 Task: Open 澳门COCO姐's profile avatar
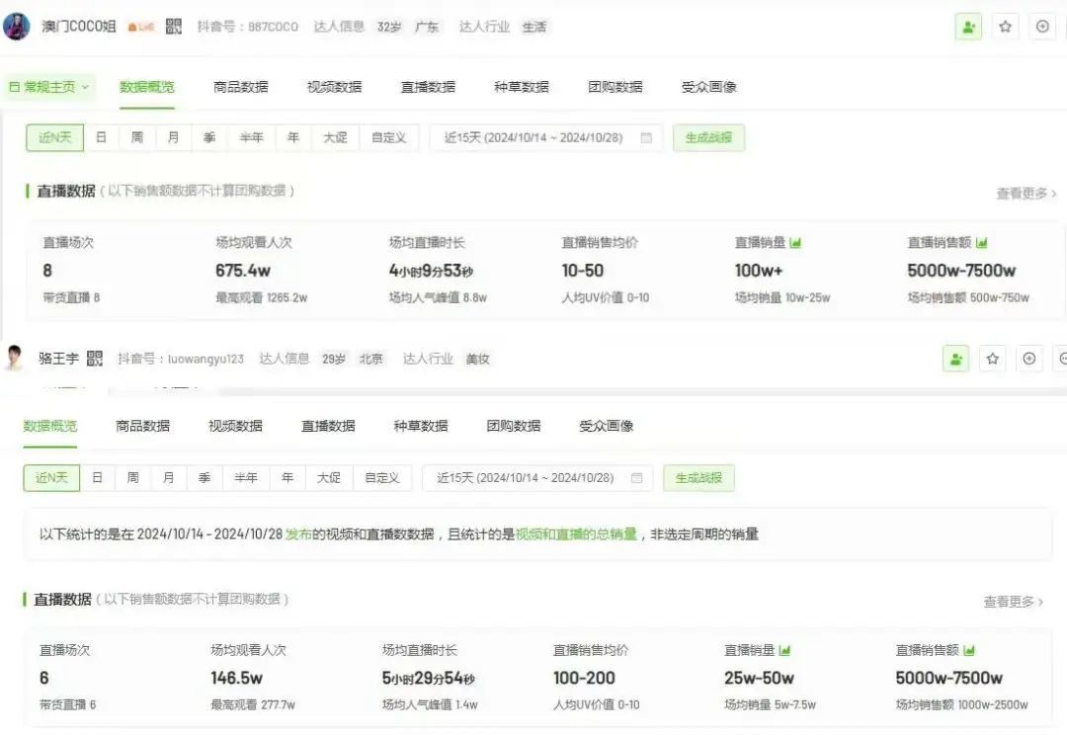click(17, 27)
